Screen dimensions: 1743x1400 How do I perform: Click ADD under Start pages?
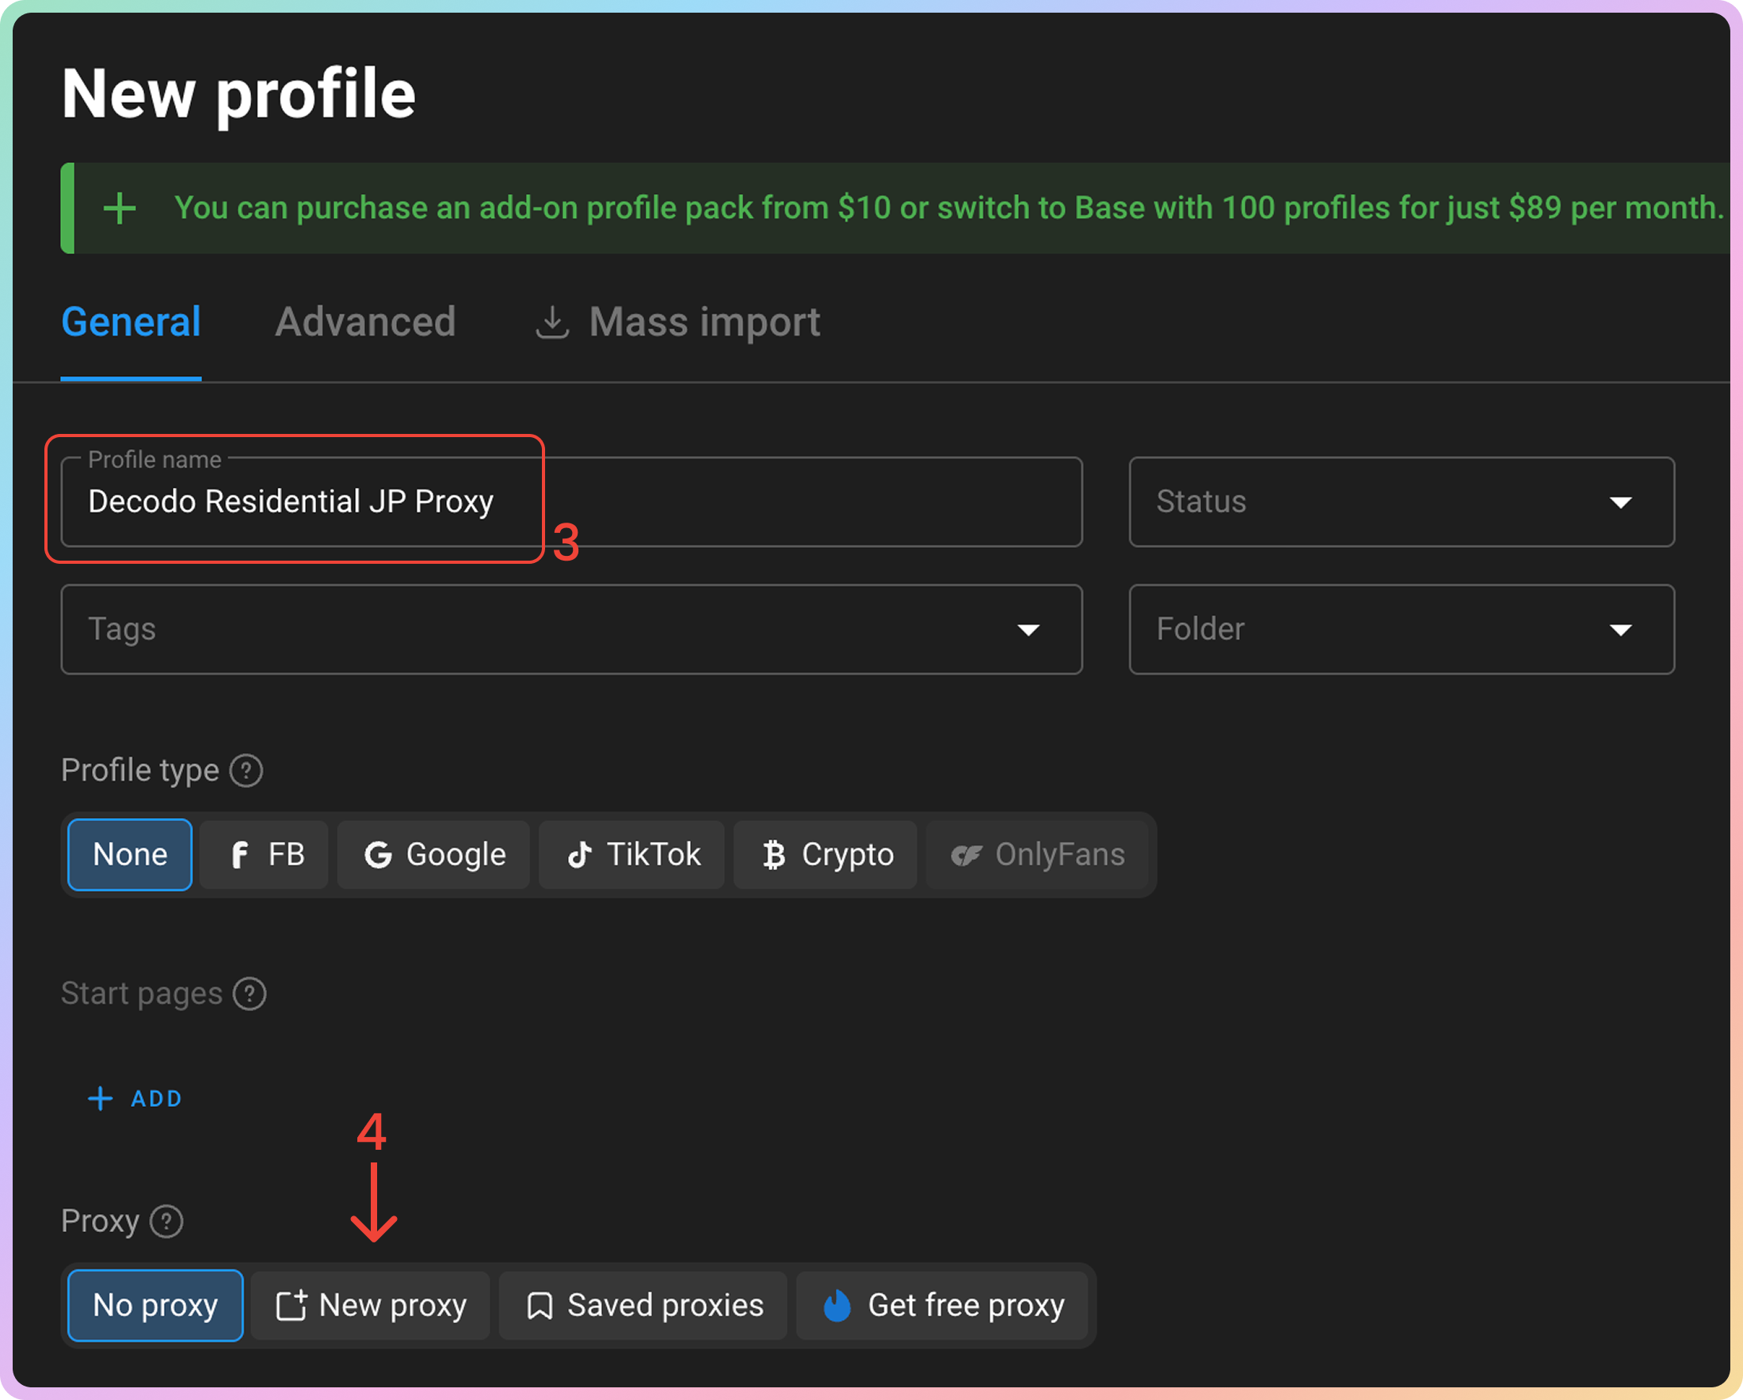tap(135, 1098)
